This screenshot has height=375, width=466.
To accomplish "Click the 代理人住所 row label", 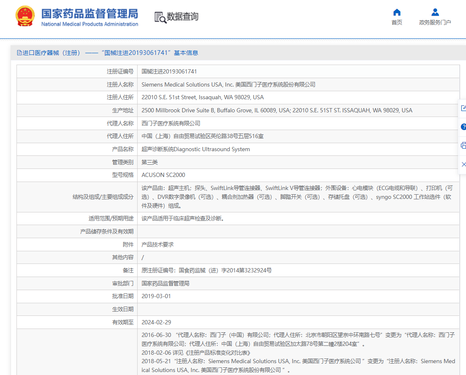I will pos(120,136).
